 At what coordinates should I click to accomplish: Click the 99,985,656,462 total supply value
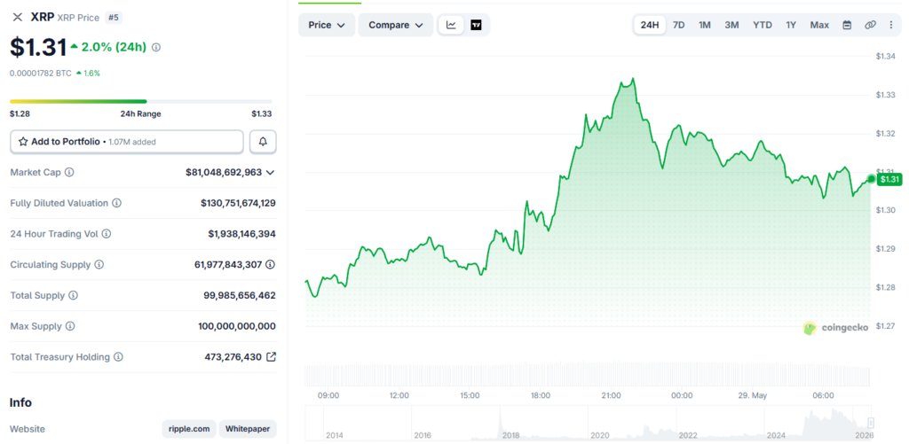240,295
